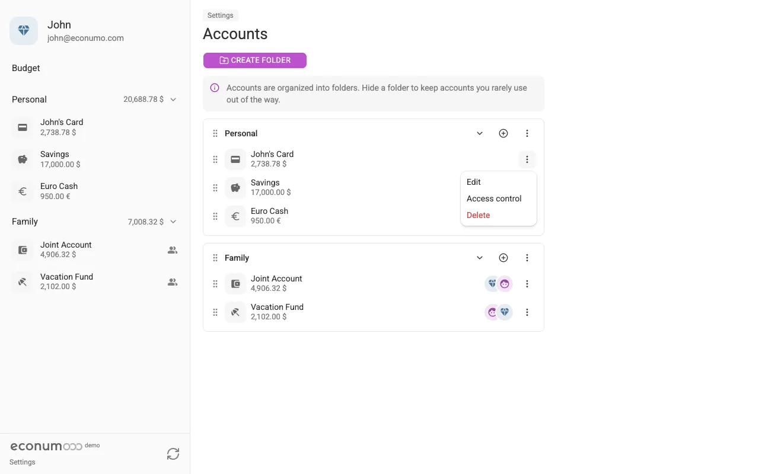The image size is (759, 474).
Task: Click the sync refresh icon in sidebar footer
Action: coord(173,454)
